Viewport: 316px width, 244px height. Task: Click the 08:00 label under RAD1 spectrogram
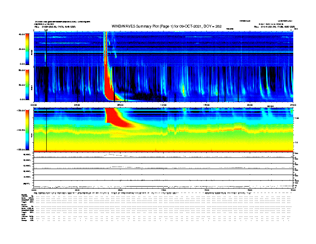pos(120,105)
